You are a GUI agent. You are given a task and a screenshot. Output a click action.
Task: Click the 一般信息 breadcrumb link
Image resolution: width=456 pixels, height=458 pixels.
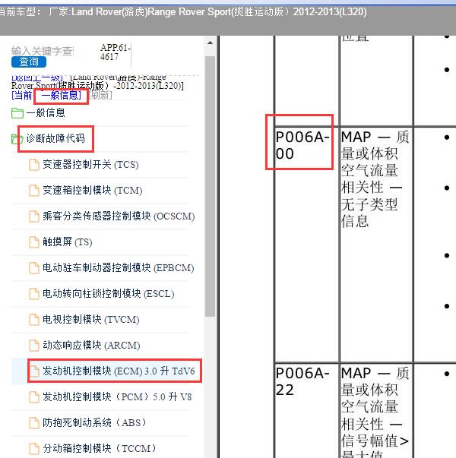point(62,95)
